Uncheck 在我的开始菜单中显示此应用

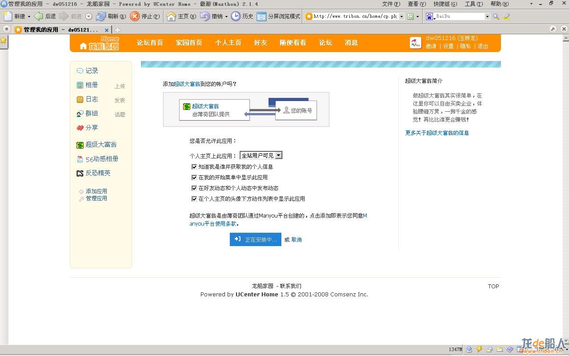click(194, 178)
